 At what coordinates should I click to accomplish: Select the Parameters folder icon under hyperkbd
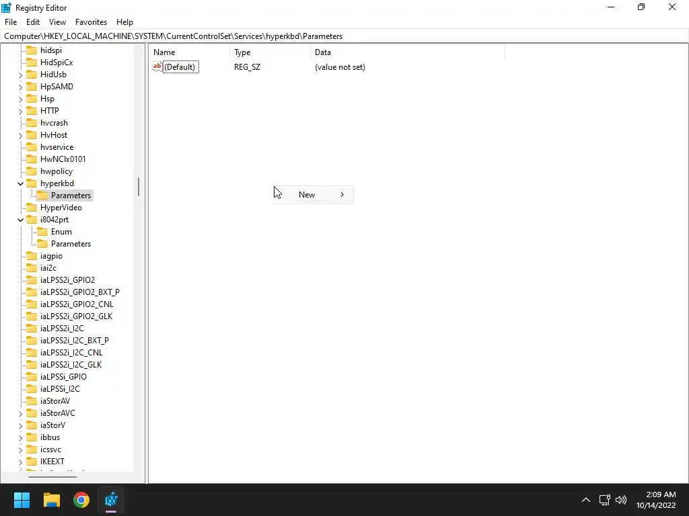(x=42, y=196)
